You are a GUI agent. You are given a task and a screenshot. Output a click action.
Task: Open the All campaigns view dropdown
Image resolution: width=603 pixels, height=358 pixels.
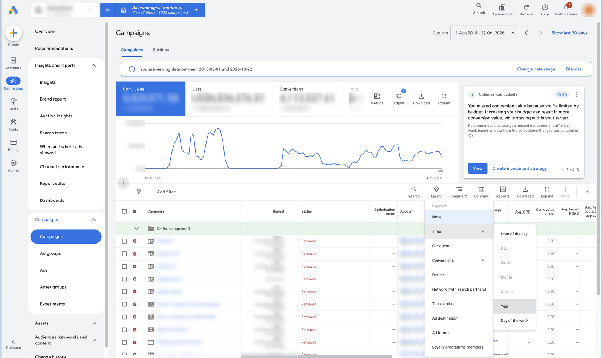coord(196,10)
